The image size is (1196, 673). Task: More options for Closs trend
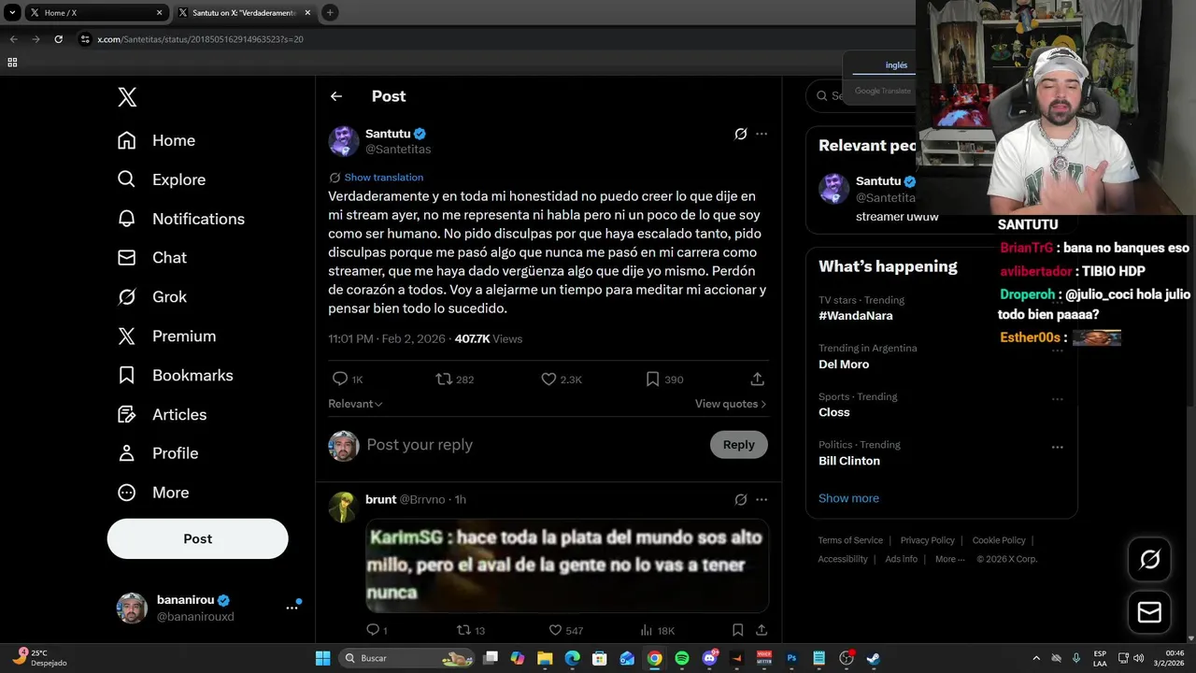click(x=1058, y=399)
